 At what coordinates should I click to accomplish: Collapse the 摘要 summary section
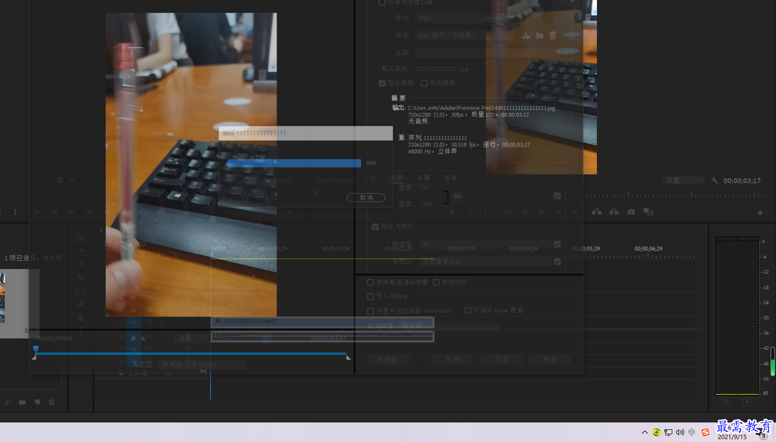(384, 98)
